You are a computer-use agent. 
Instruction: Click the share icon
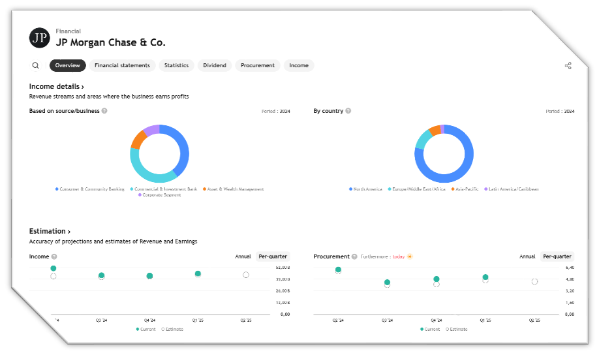click(568, 66)
